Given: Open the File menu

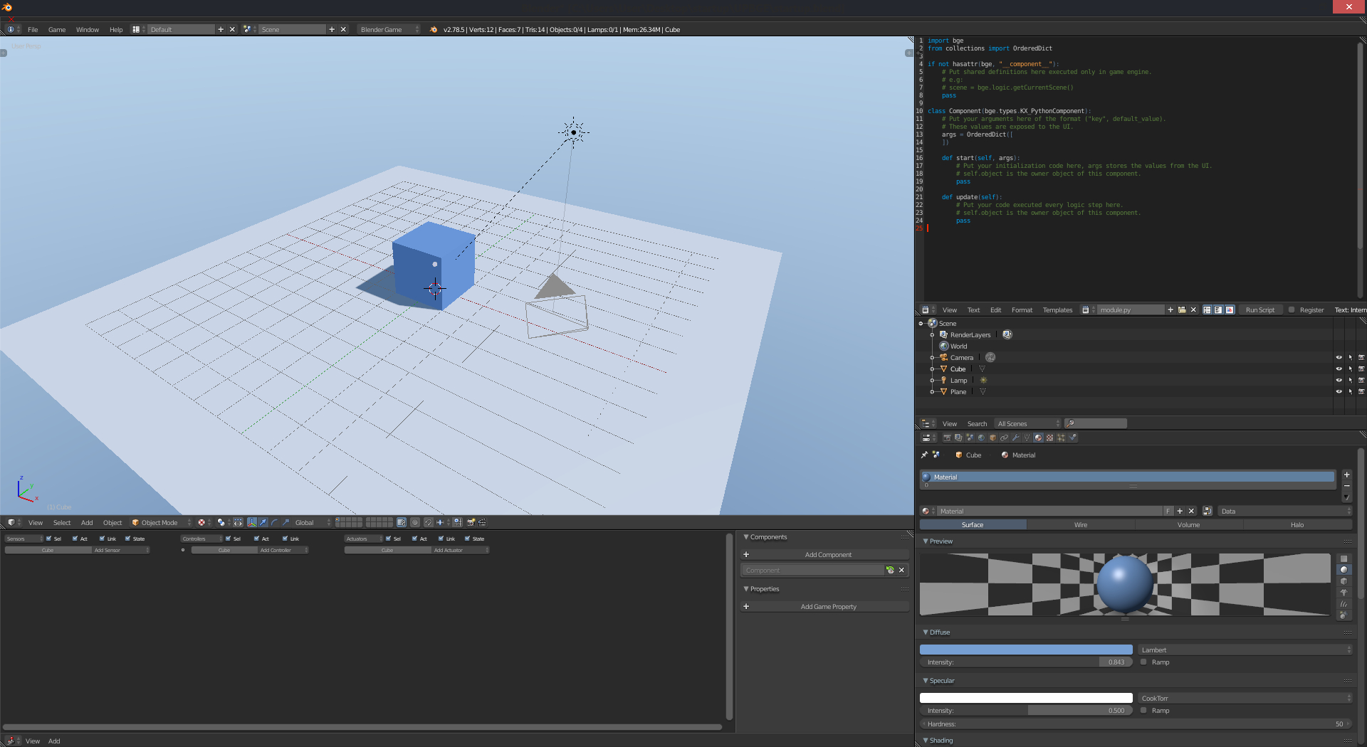Looking at the screenshot, I should pos(33,29).
